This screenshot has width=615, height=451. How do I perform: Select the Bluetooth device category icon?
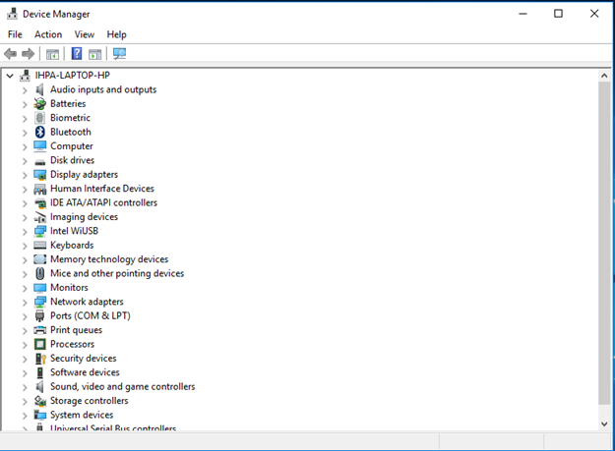coord(40,132)
